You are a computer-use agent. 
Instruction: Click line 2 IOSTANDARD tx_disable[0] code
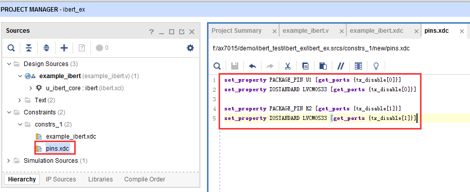pyautogui.click(x=321, y=89)
